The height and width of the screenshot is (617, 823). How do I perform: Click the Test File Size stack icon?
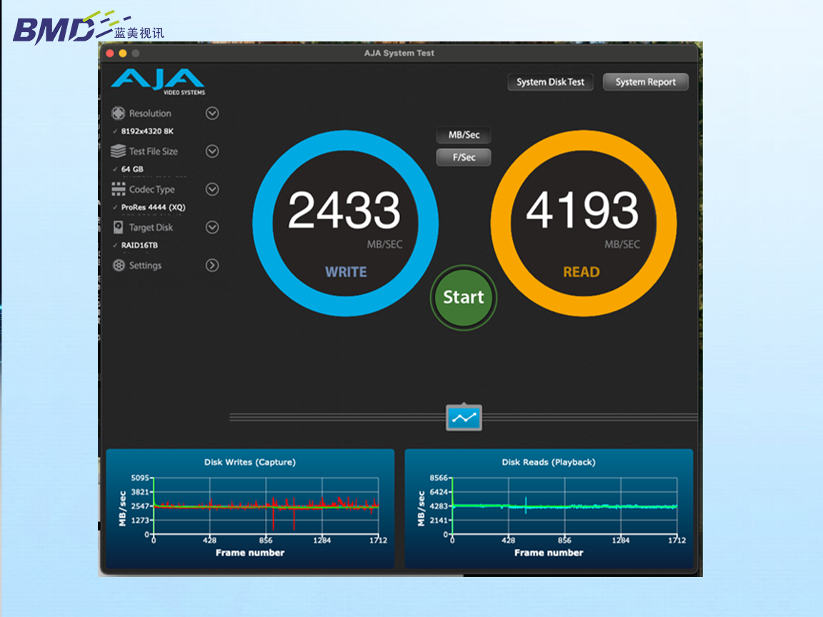(118, 151)
